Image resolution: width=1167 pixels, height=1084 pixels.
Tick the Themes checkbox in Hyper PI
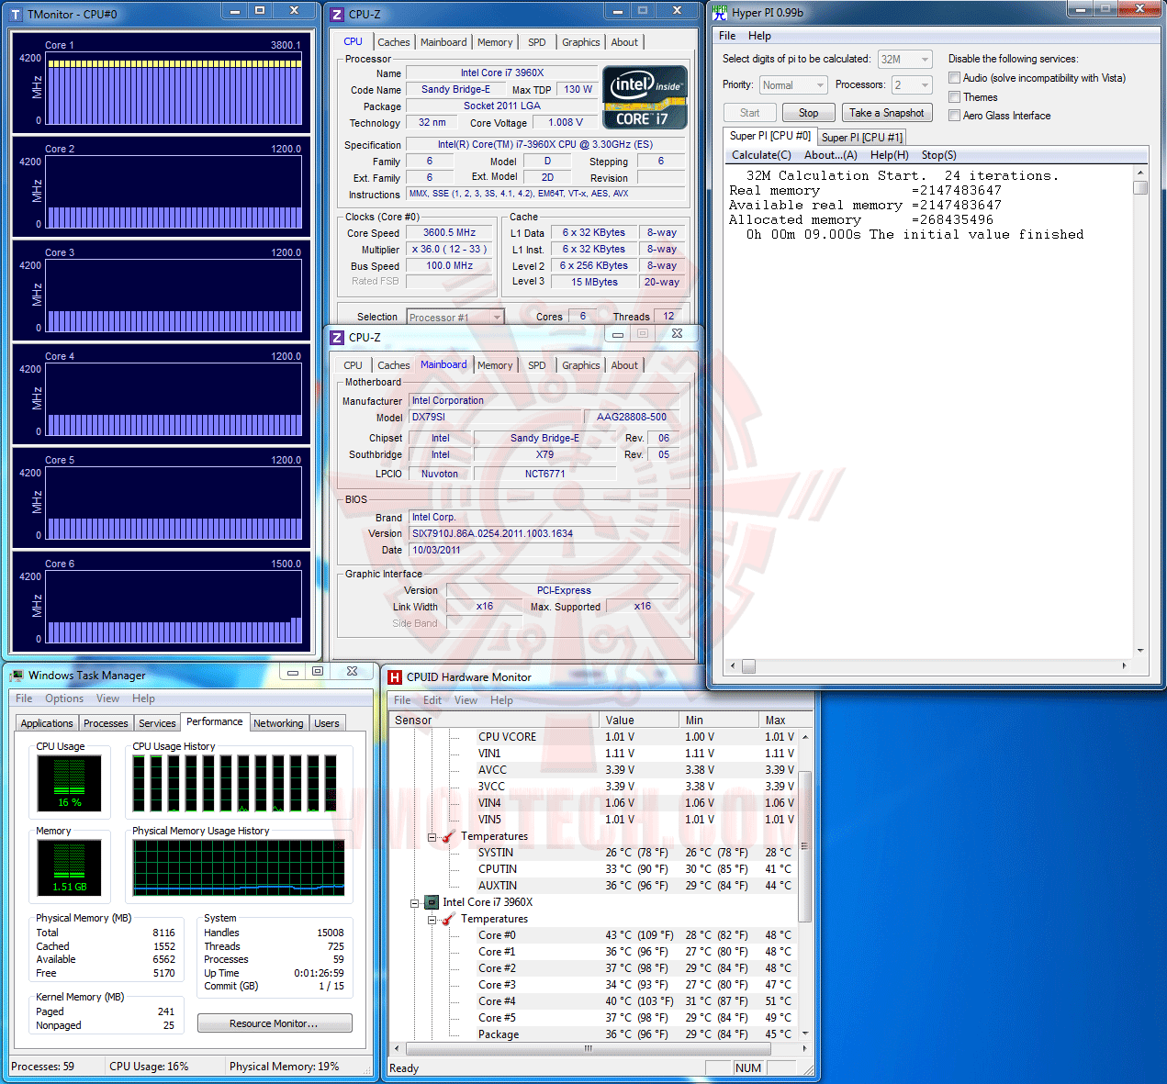point(954,97)
